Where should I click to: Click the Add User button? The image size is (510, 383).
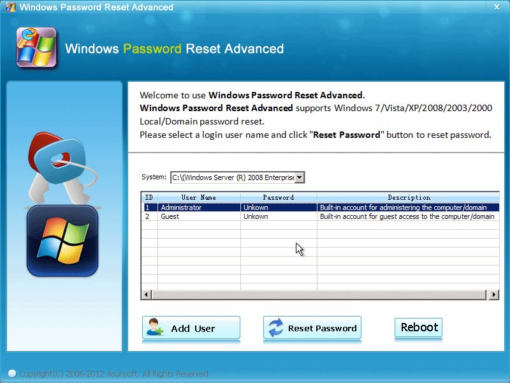191,328
